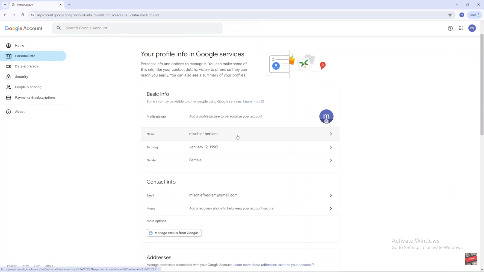
Task: Open the Chrome profile avatar
Action: pos(462,15)
